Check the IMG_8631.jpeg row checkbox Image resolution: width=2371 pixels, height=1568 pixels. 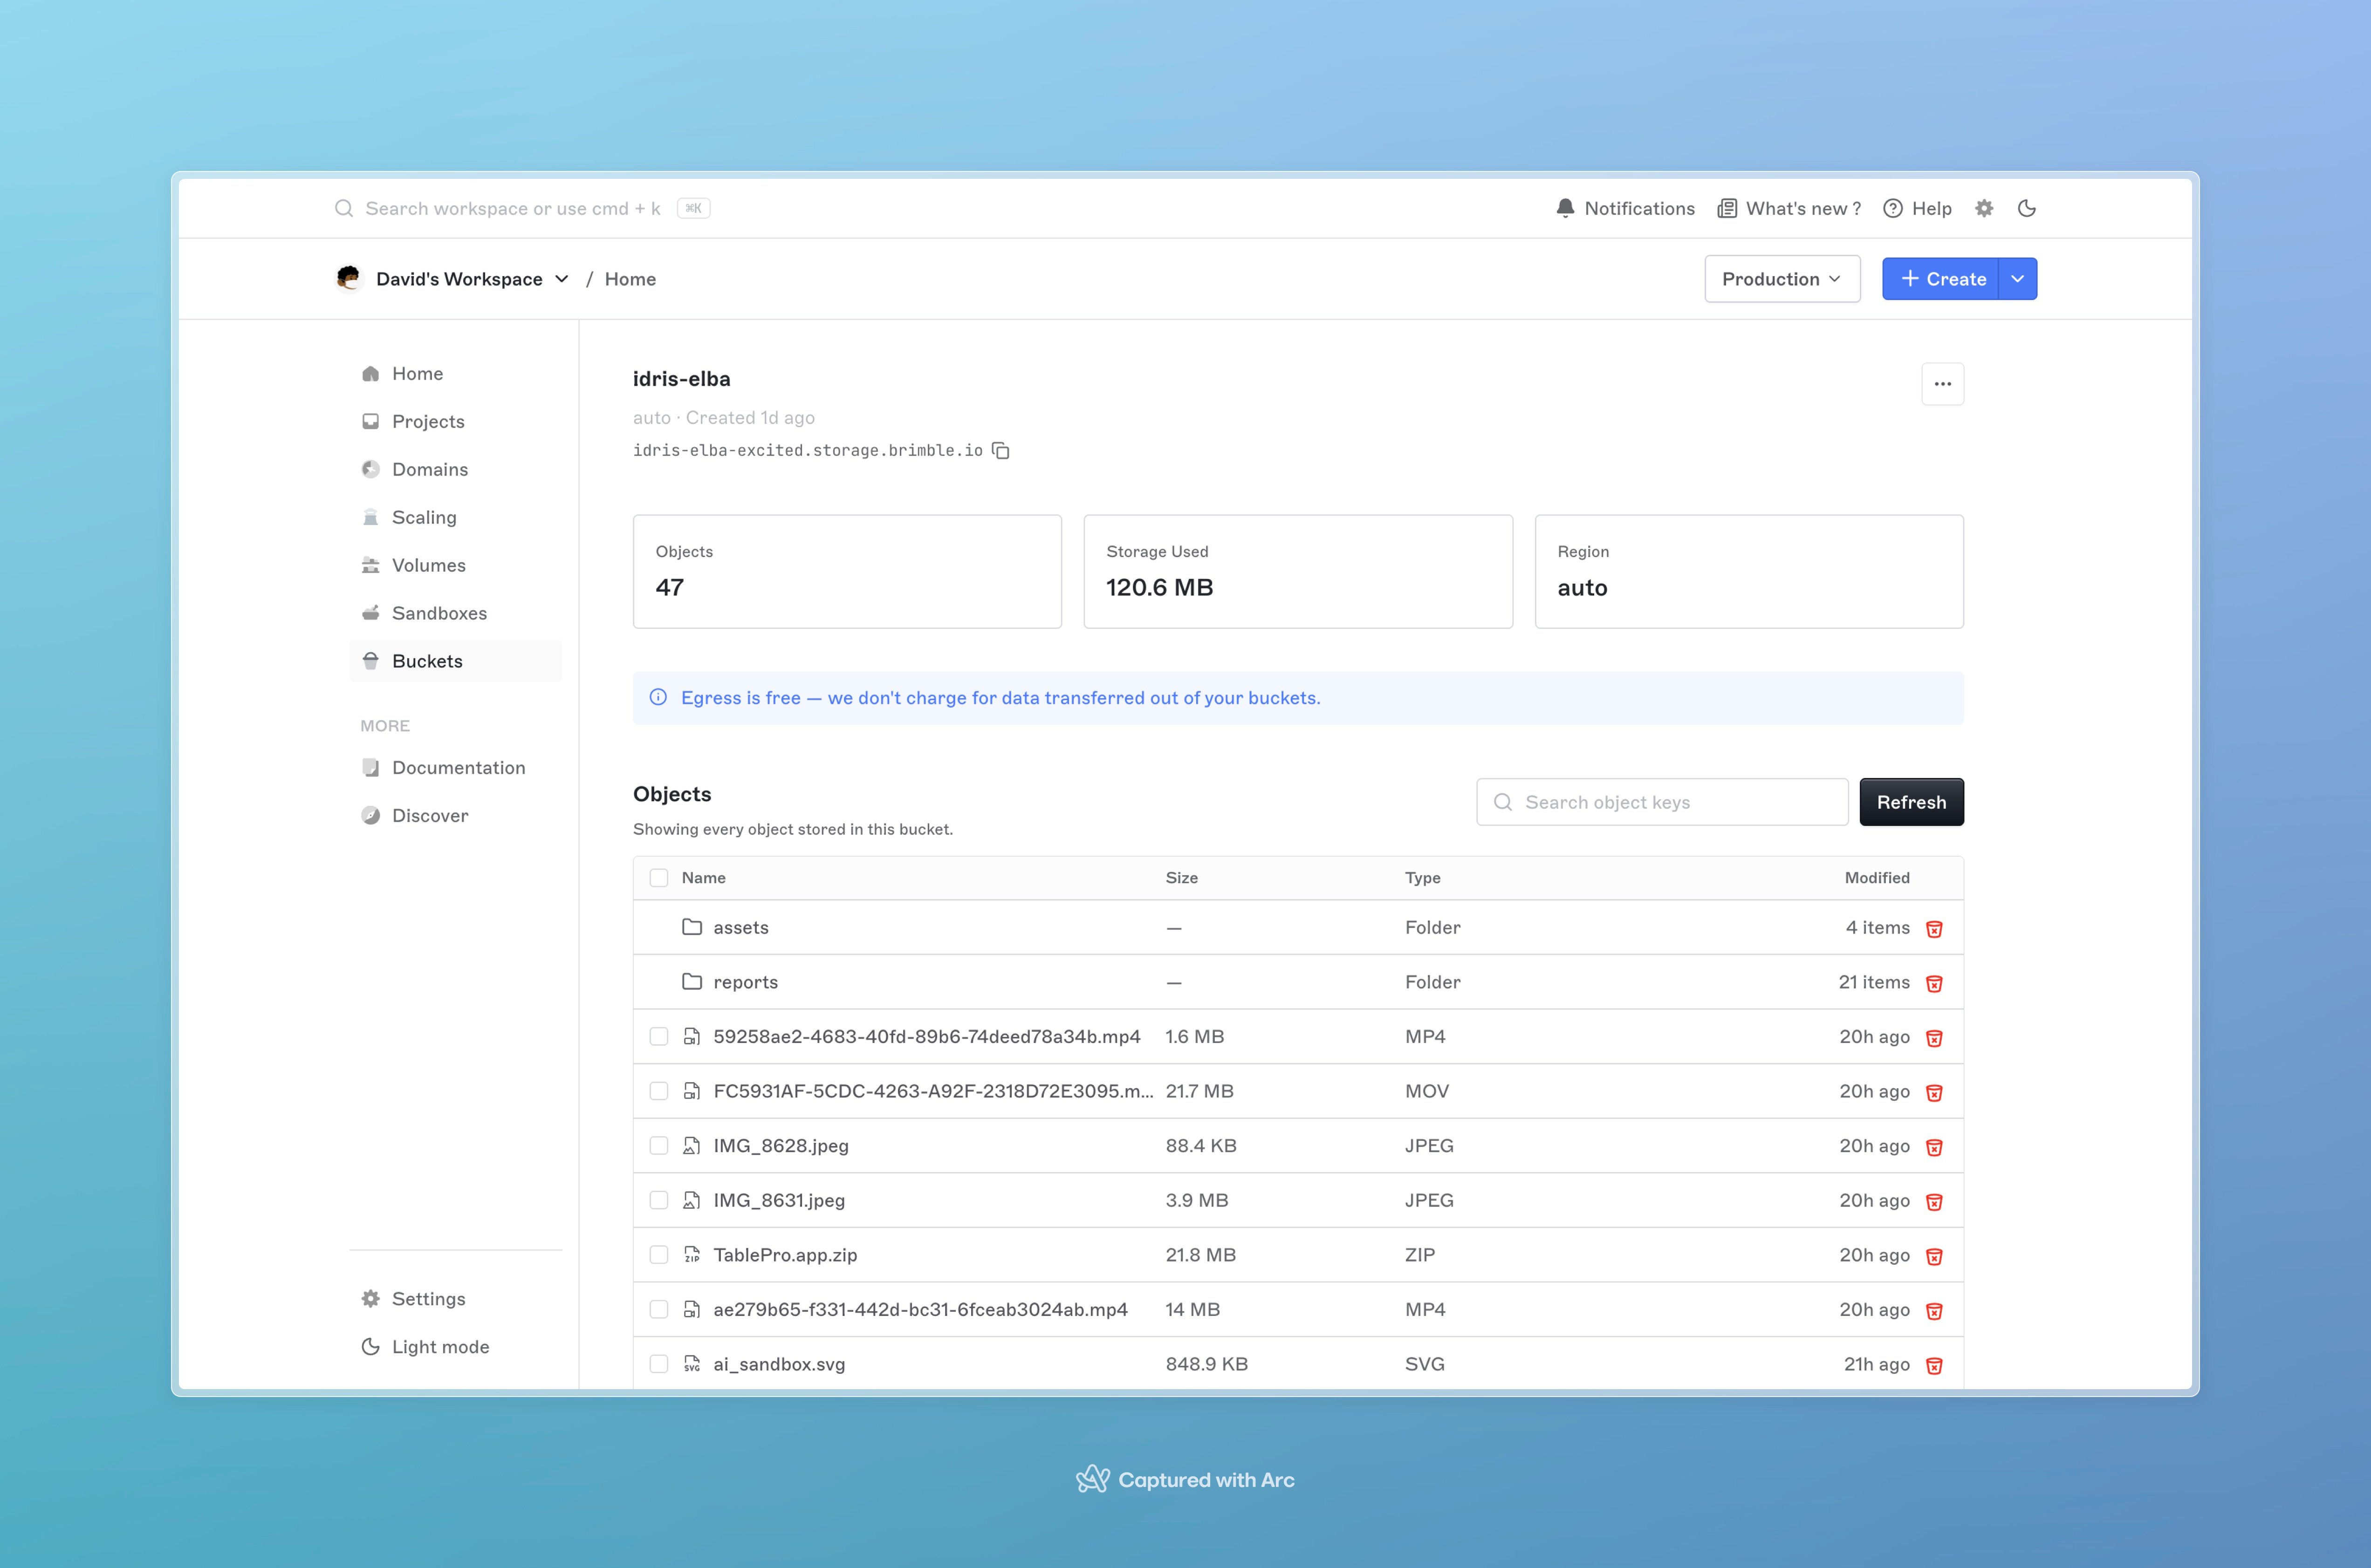(658, 1199)
